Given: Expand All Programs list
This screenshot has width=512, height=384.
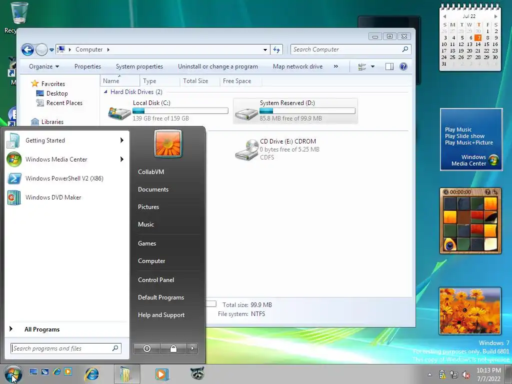Looking at the screenshot, I should [67, 329].
